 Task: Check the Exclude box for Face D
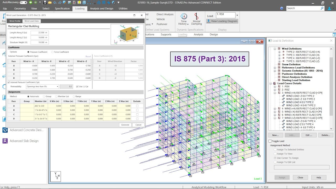pos(137,119)
